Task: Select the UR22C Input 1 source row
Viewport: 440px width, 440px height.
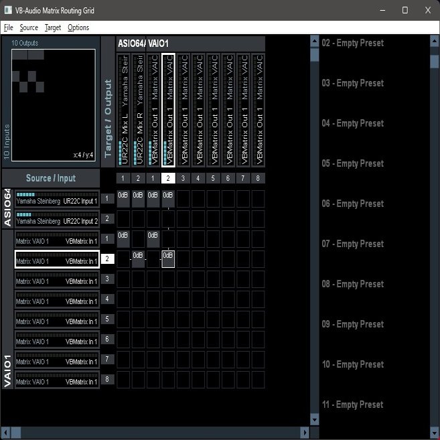Action: (57, 199)
